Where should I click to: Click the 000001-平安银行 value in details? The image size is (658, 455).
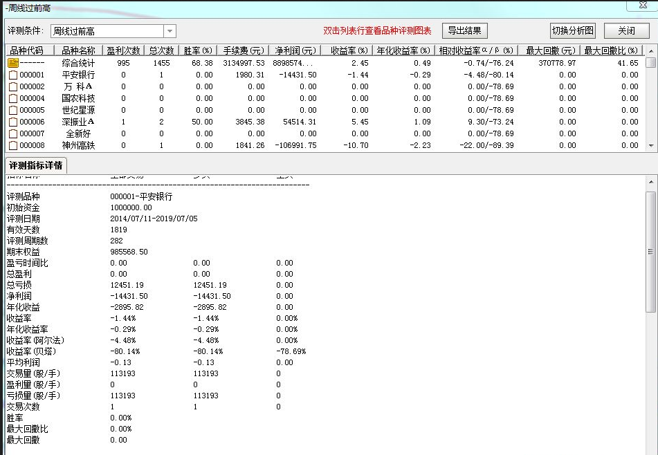tap(141, 196)
